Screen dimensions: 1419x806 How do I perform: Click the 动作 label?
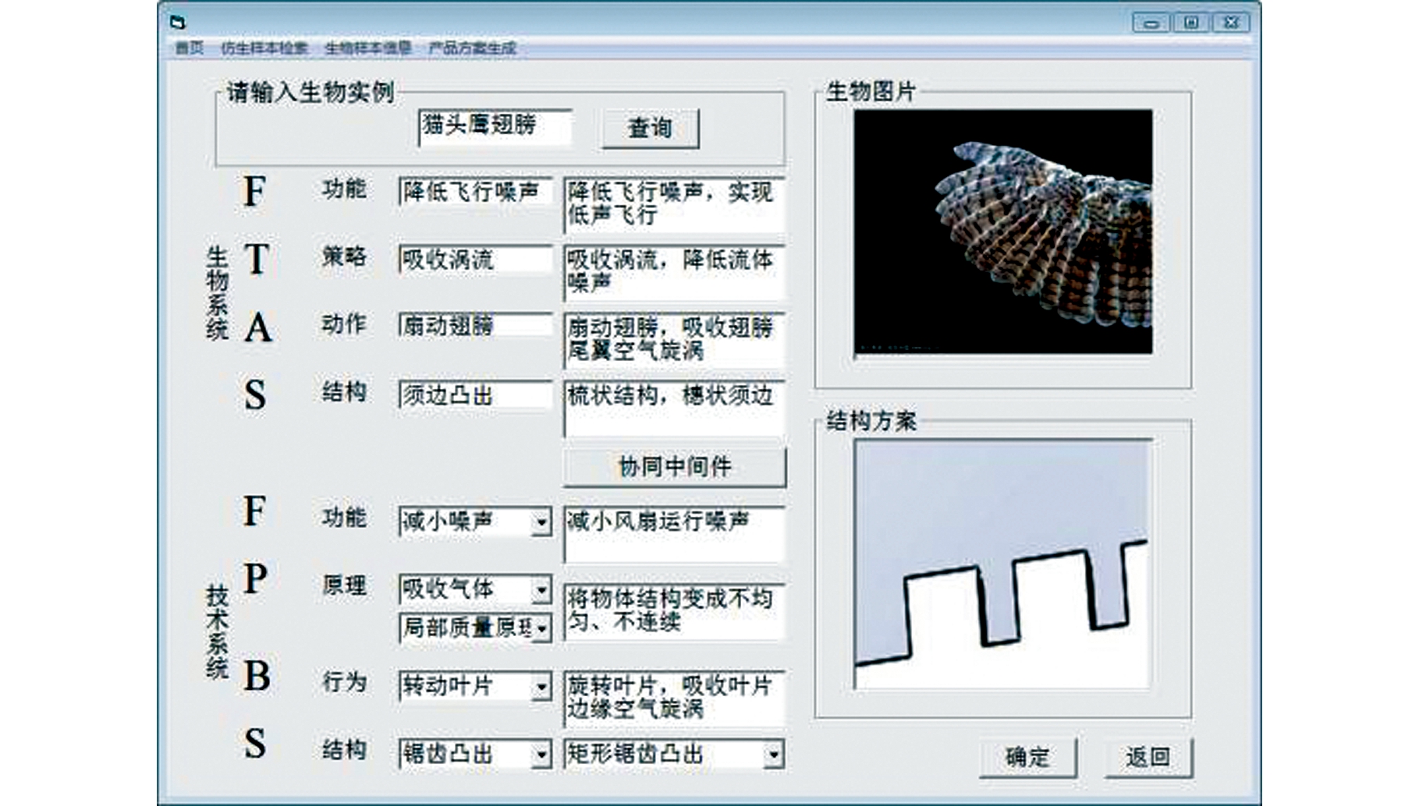coord(344,323)
